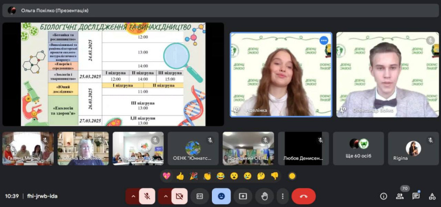Send the clapping hands reaction
This screenshot has height=207, width=441.
(x=207, y=176)
